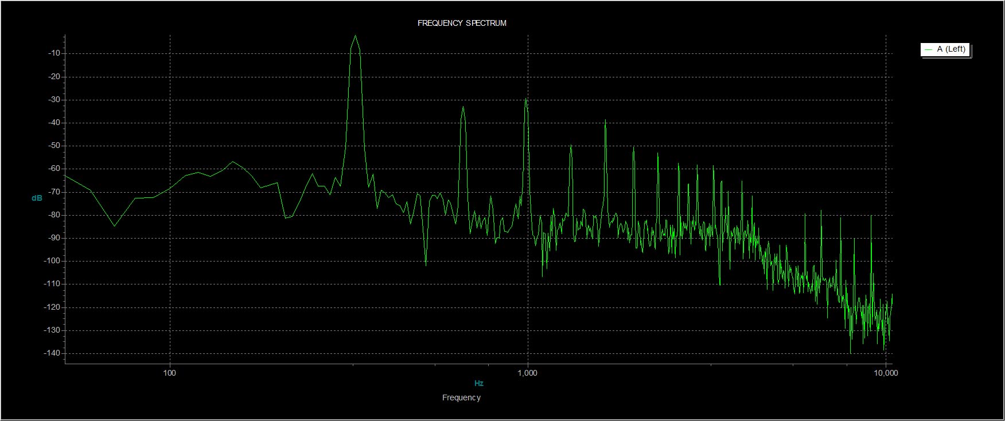The height and width of the screenshot is (421, 1005).
Task: Click the 100 x-axis tick label
Action: point(170,373)
